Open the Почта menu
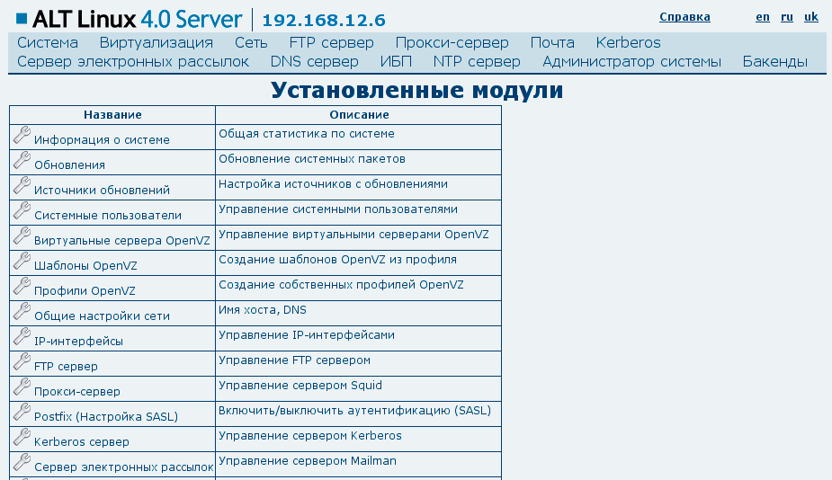The width and height of the screenshot is (832, 480). click(552, 42)
